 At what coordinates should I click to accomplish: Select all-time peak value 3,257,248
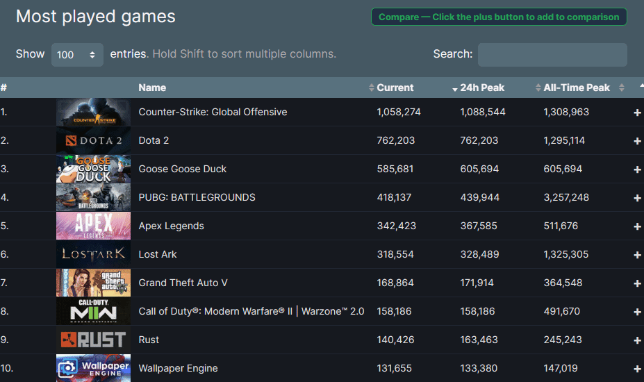tap(566, 197)
